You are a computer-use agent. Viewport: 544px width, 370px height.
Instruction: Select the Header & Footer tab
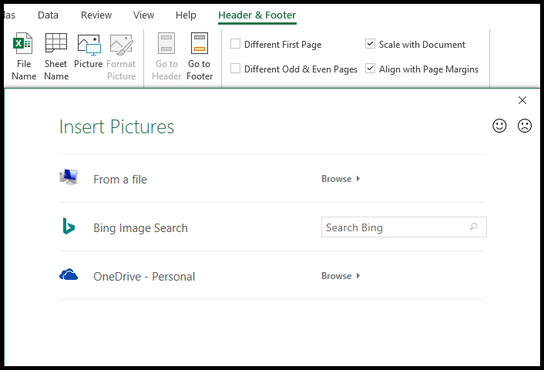[x=257, y=15]
